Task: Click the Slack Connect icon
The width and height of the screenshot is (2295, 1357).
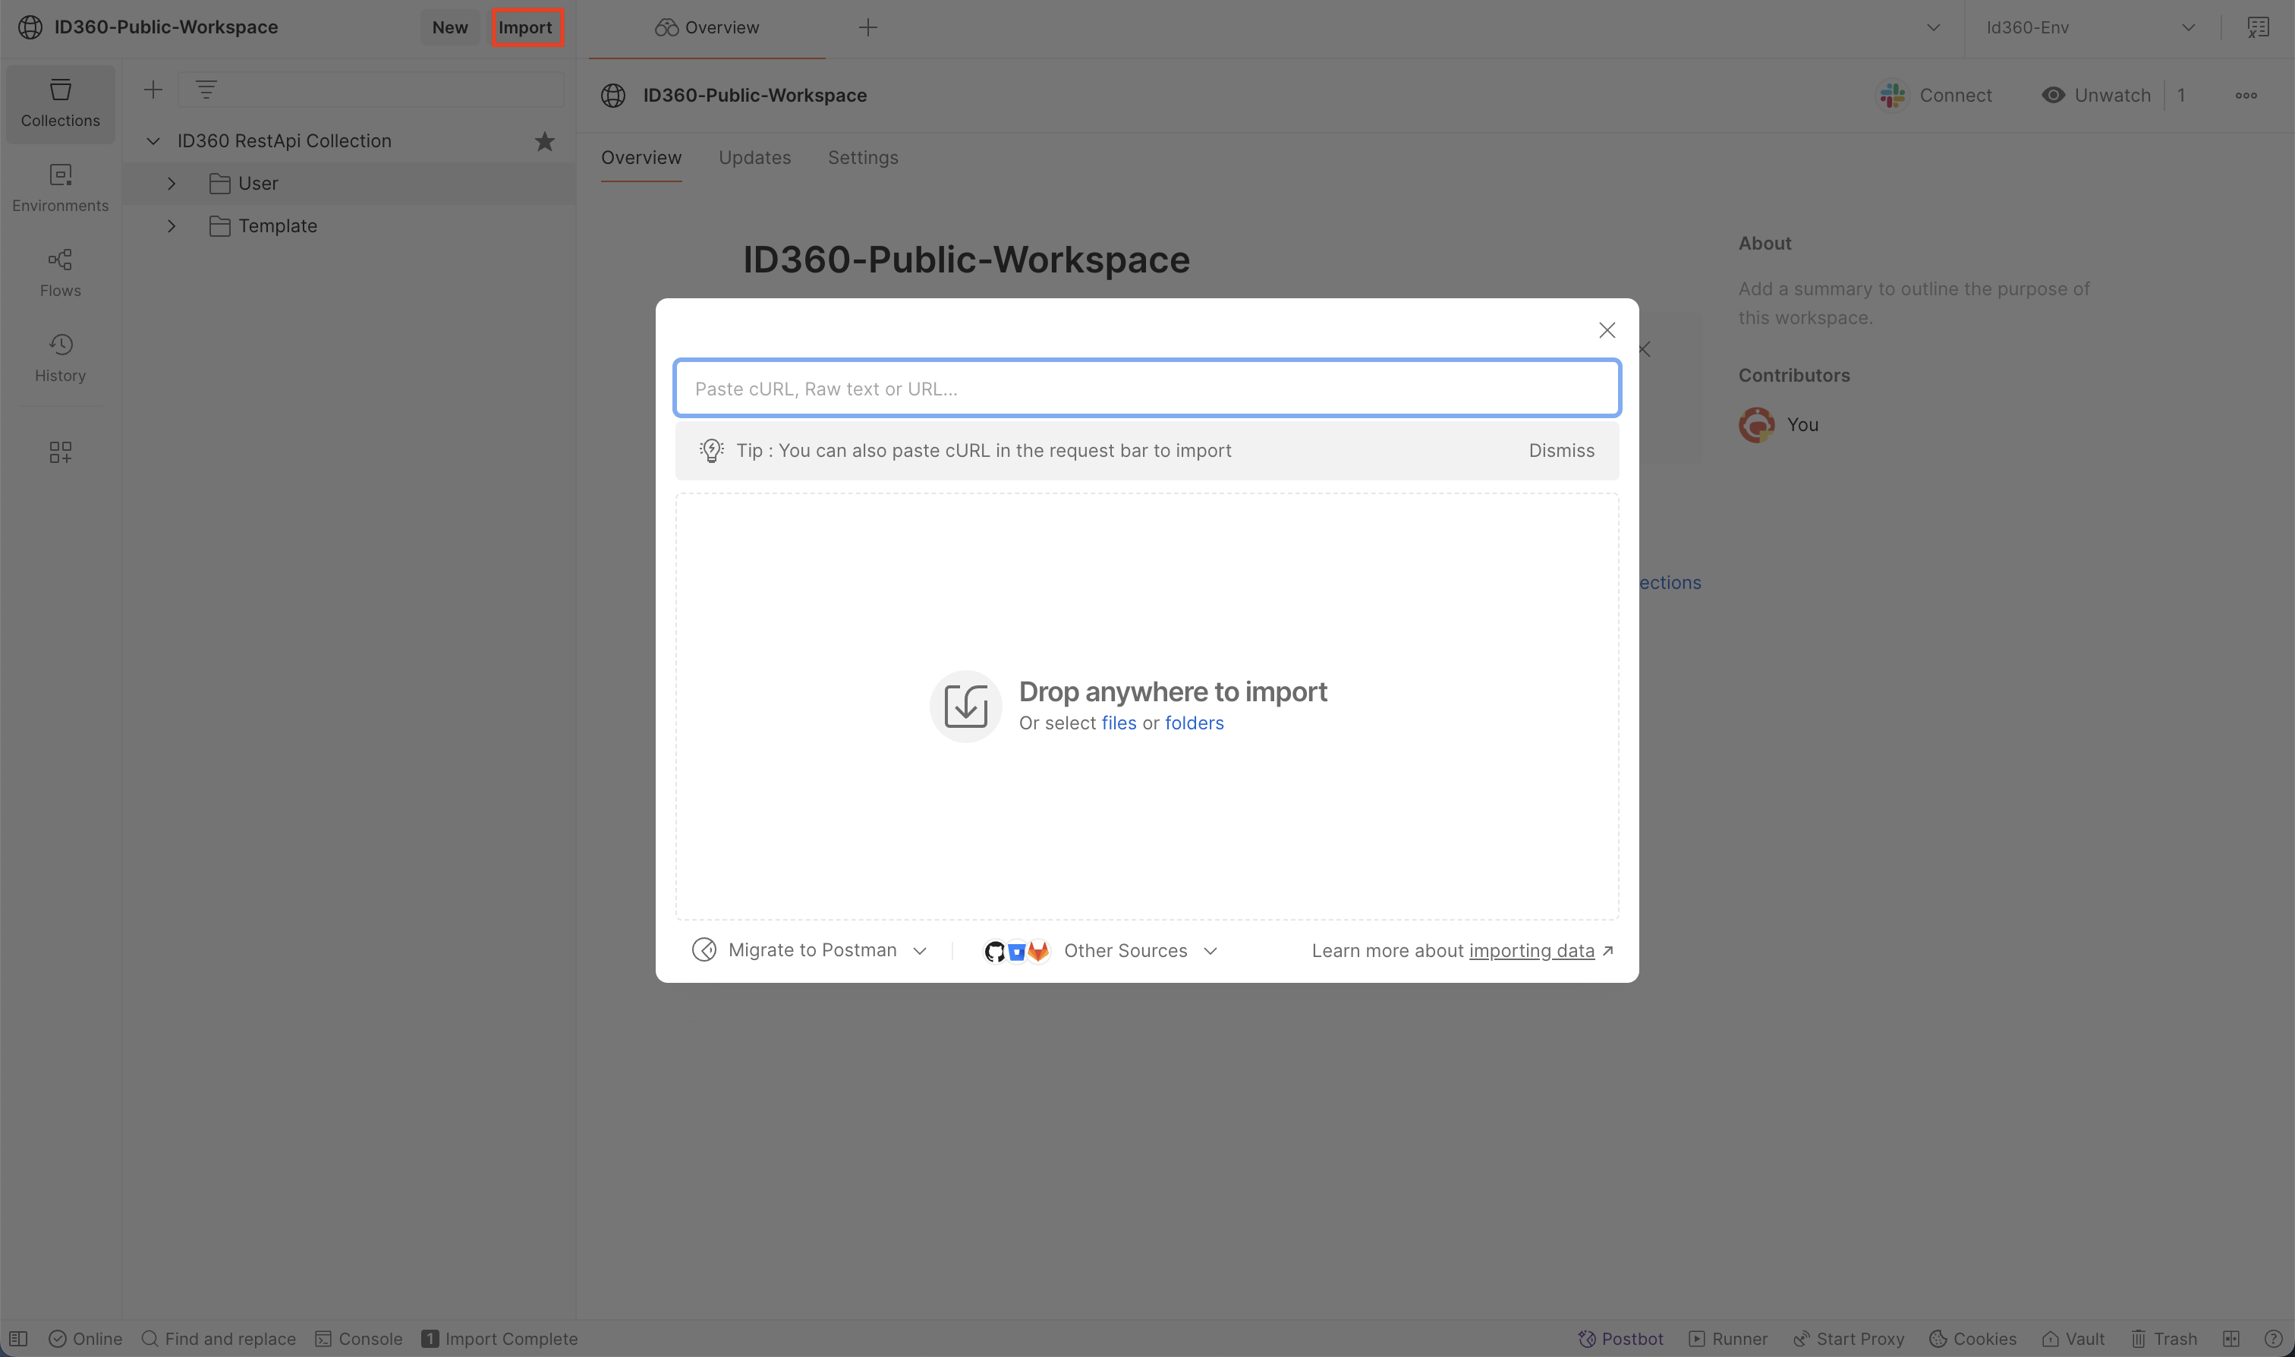Action: [x=1892, y=95]
